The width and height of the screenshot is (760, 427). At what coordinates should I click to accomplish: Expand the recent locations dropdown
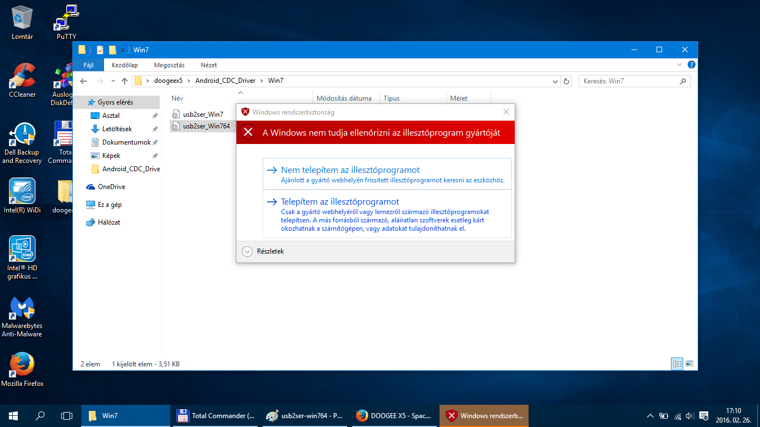113,81
